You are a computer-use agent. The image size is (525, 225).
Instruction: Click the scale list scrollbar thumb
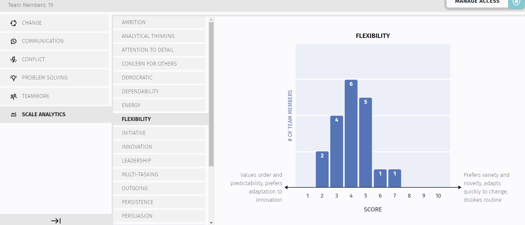[211, 94]
